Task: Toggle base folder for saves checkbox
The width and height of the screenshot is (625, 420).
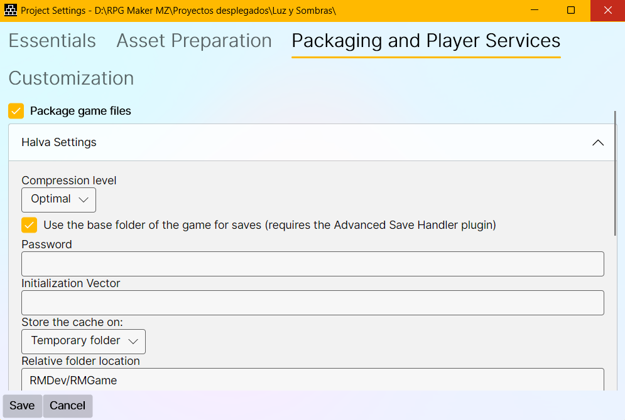Action: [30, 225]
